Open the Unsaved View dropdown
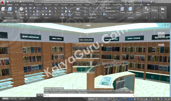171x101 pixels. 111,11
